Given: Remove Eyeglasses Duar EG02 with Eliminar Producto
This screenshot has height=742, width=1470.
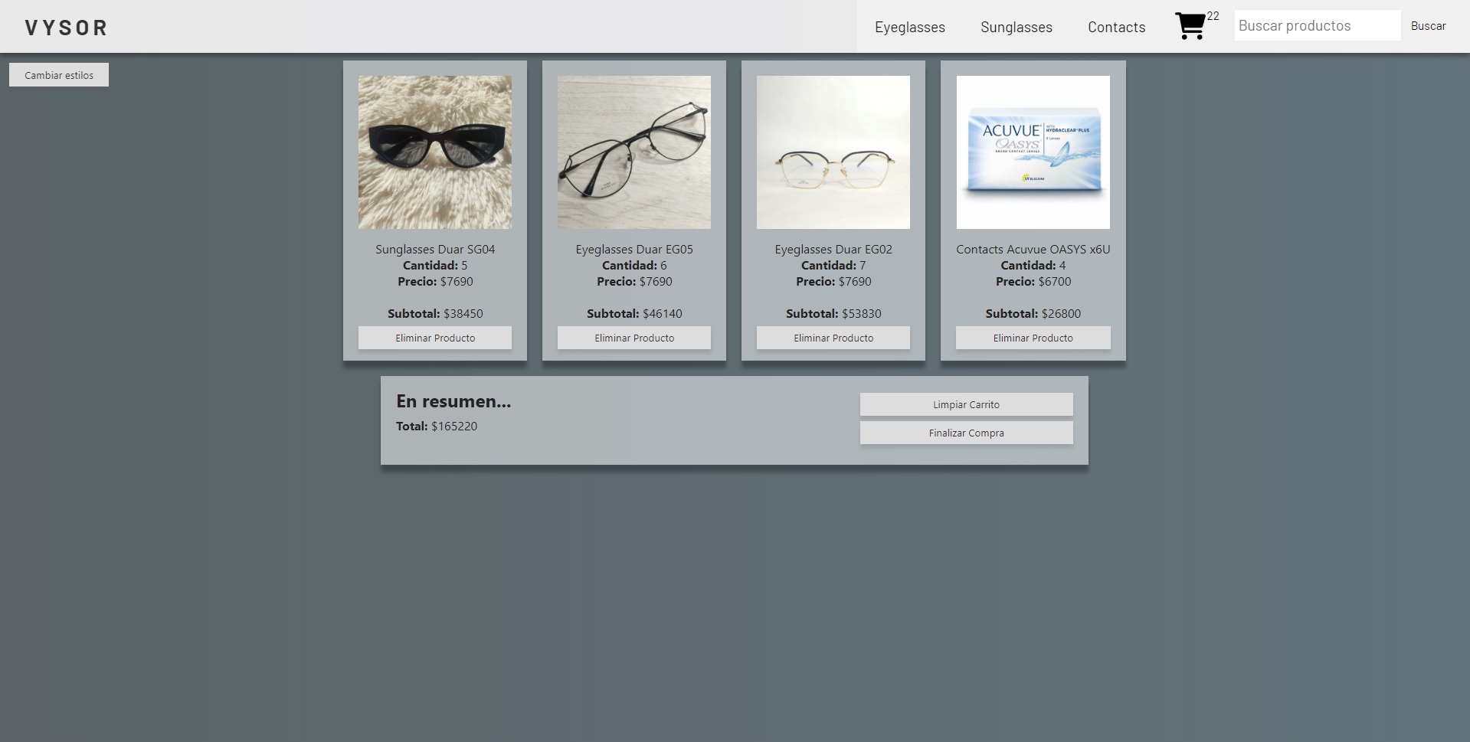Looking at the screenshot, I should tap(833, 338).
